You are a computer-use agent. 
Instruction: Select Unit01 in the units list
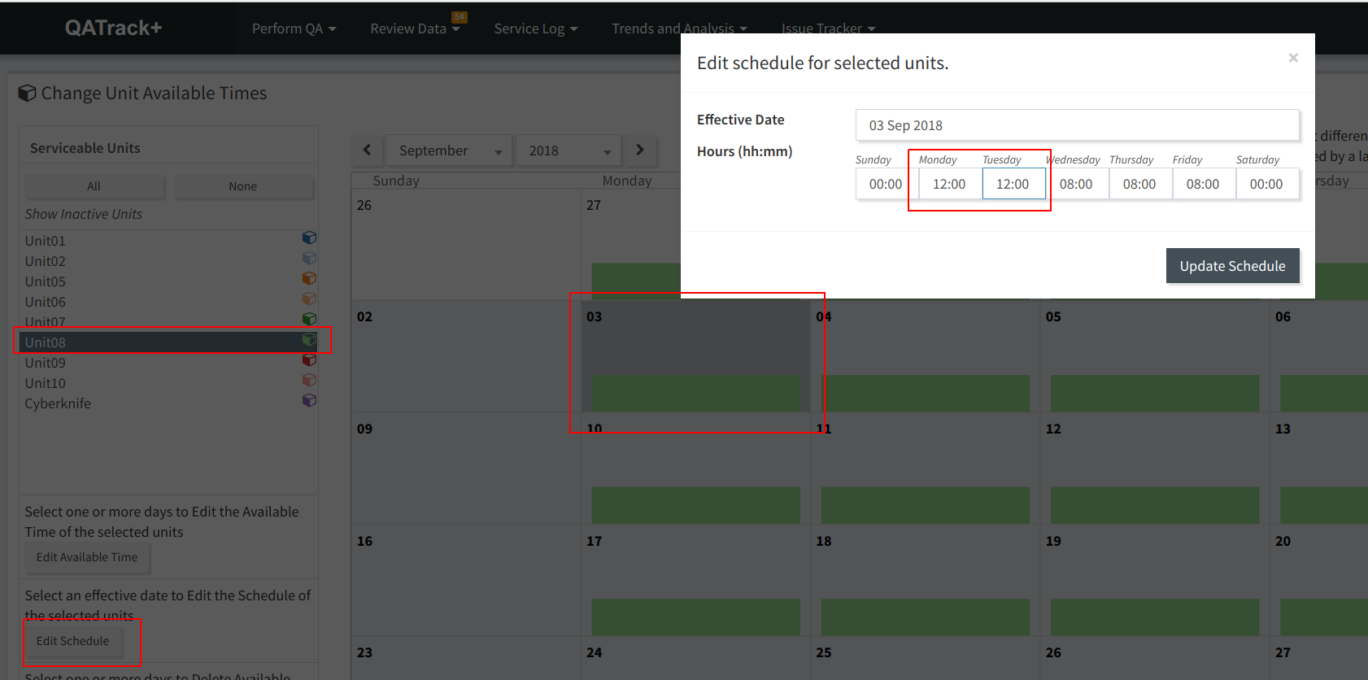(x=169, y=241)
